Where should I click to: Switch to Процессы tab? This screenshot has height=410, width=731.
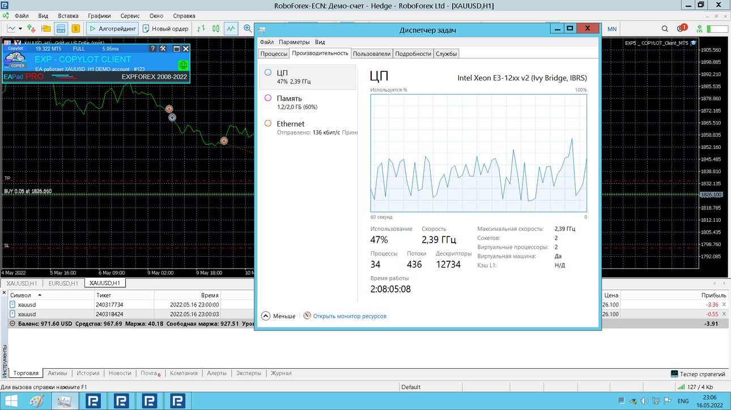click(274, 54)
